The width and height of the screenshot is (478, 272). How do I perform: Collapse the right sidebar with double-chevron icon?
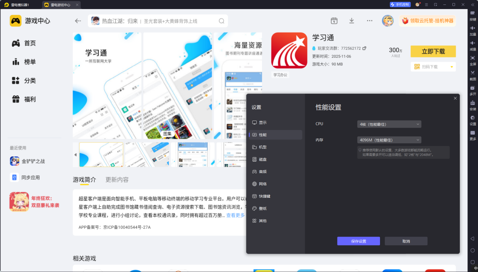[x=472, y=5]
